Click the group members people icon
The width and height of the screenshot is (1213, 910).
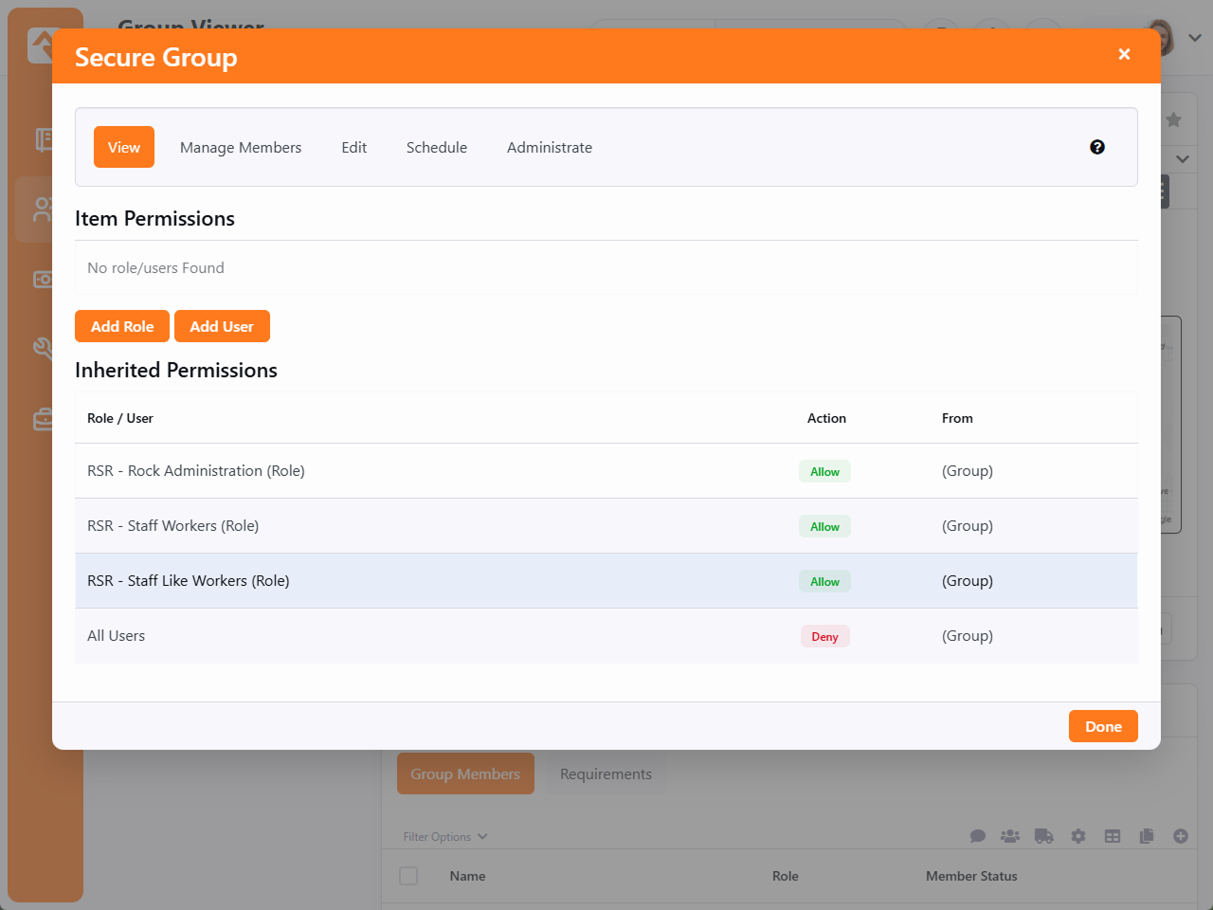click(1010, 836)
